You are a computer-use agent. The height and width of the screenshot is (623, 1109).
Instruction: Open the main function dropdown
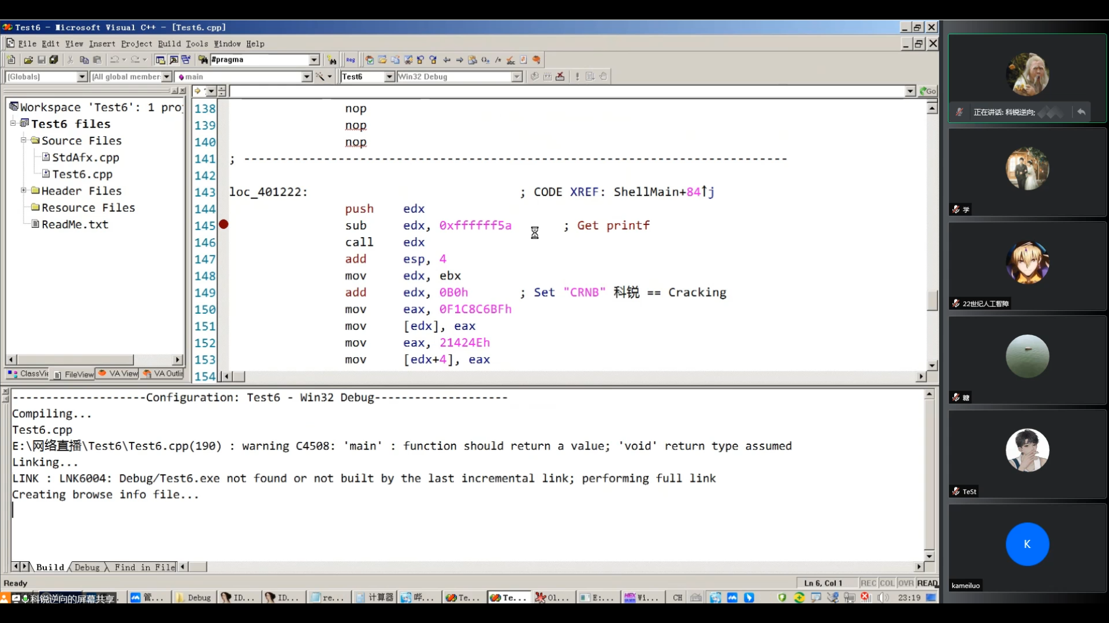pyautogui.click(x=307, y=77)
